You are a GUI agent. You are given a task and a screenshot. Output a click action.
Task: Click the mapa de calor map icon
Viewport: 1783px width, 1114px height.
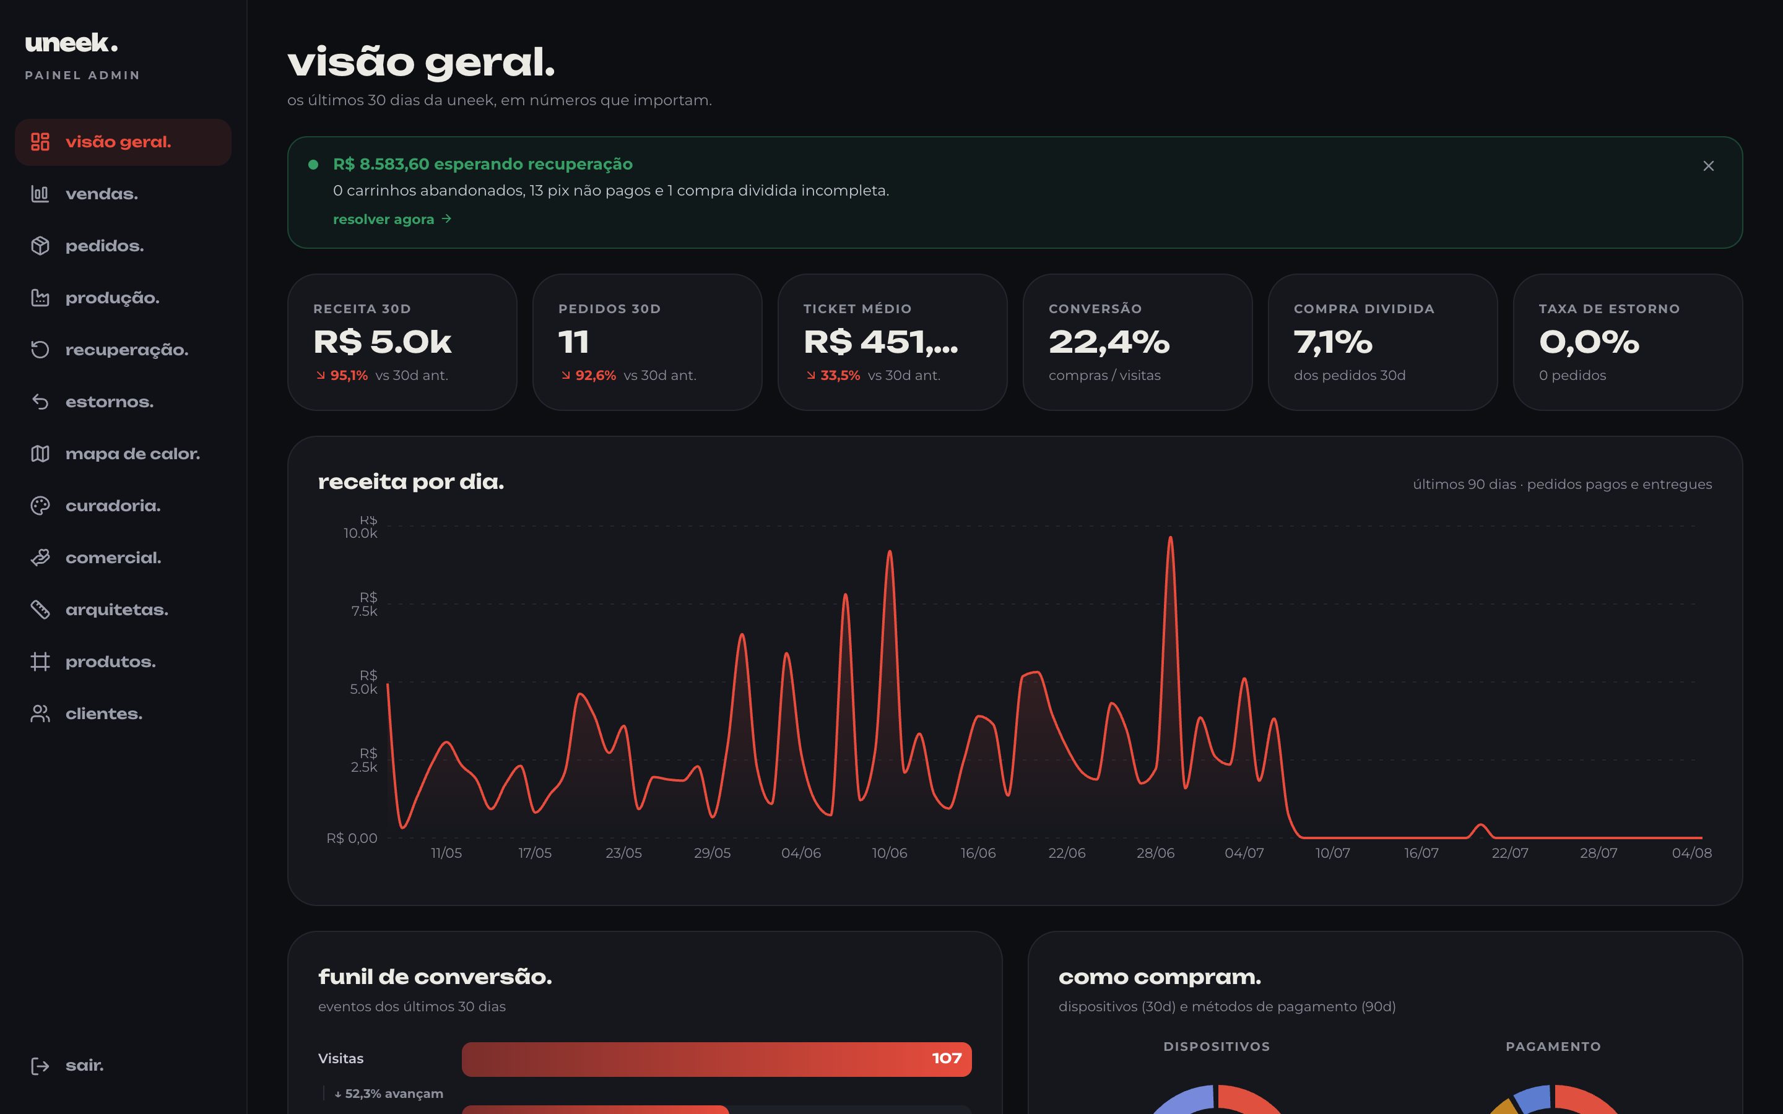(40, 453)
